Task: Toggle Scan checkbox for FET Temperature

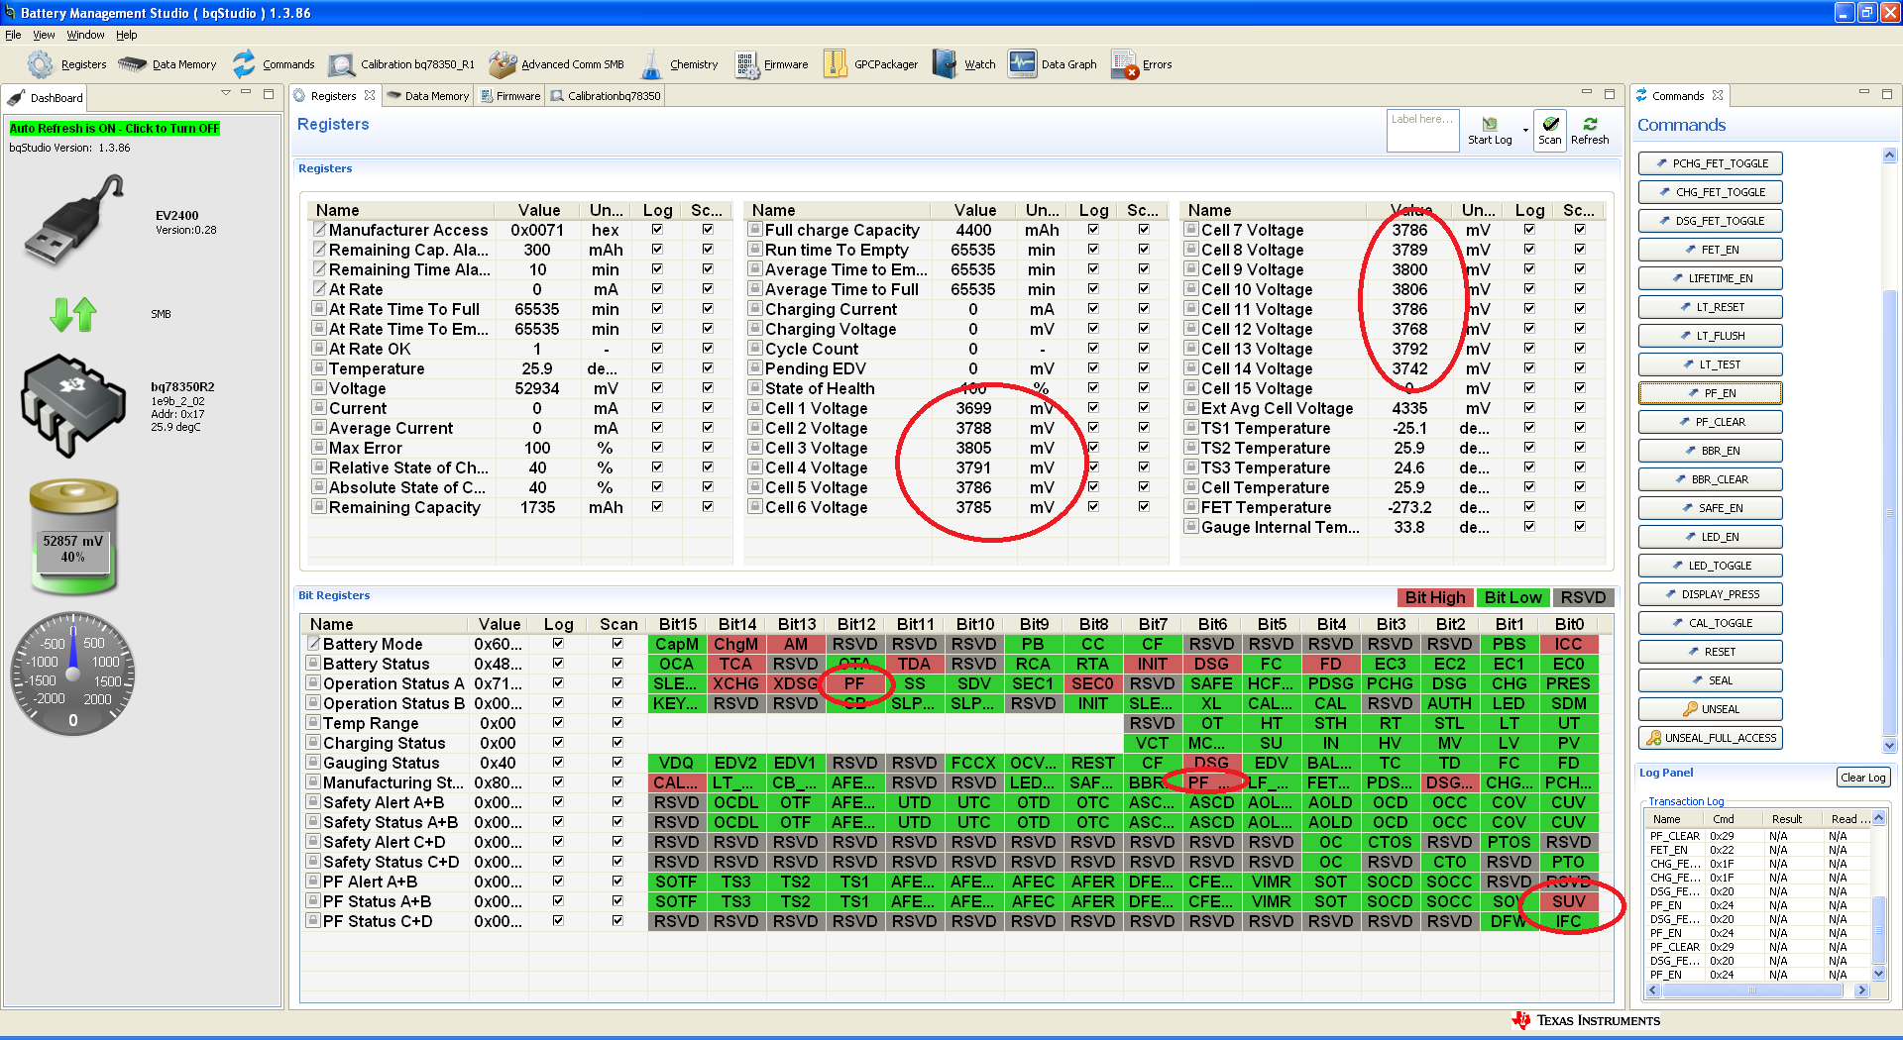Action: click(1580, 506)
